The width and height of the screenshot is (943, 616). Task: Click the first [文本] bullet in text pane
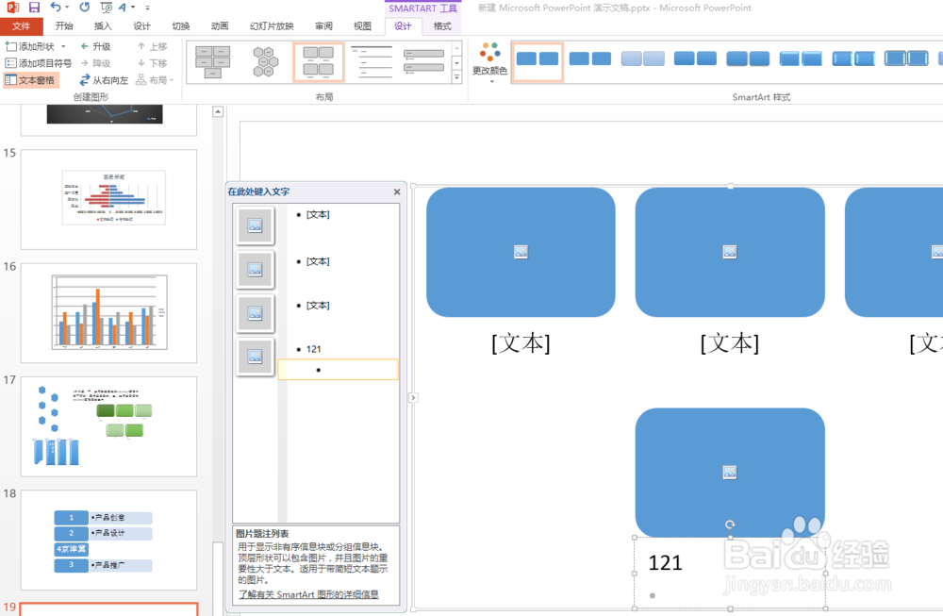[318, 215]
